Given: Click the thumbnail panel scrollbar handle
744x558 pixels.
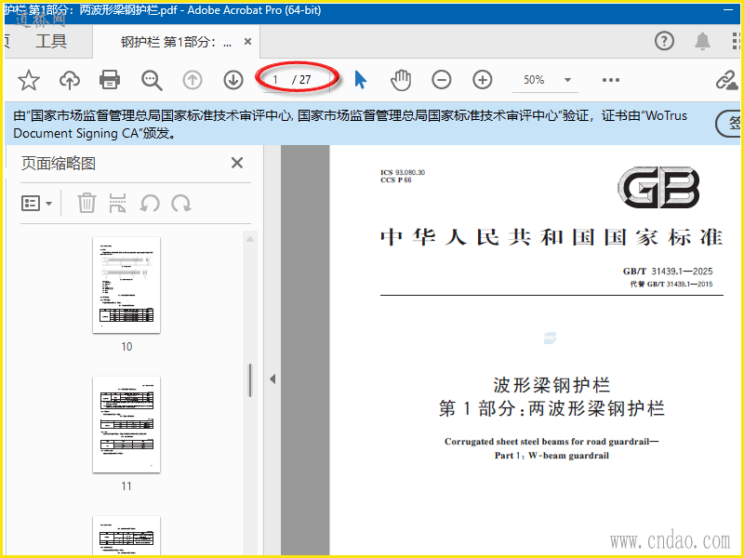Looking at the screenshot, I should [x=250, y=380].
